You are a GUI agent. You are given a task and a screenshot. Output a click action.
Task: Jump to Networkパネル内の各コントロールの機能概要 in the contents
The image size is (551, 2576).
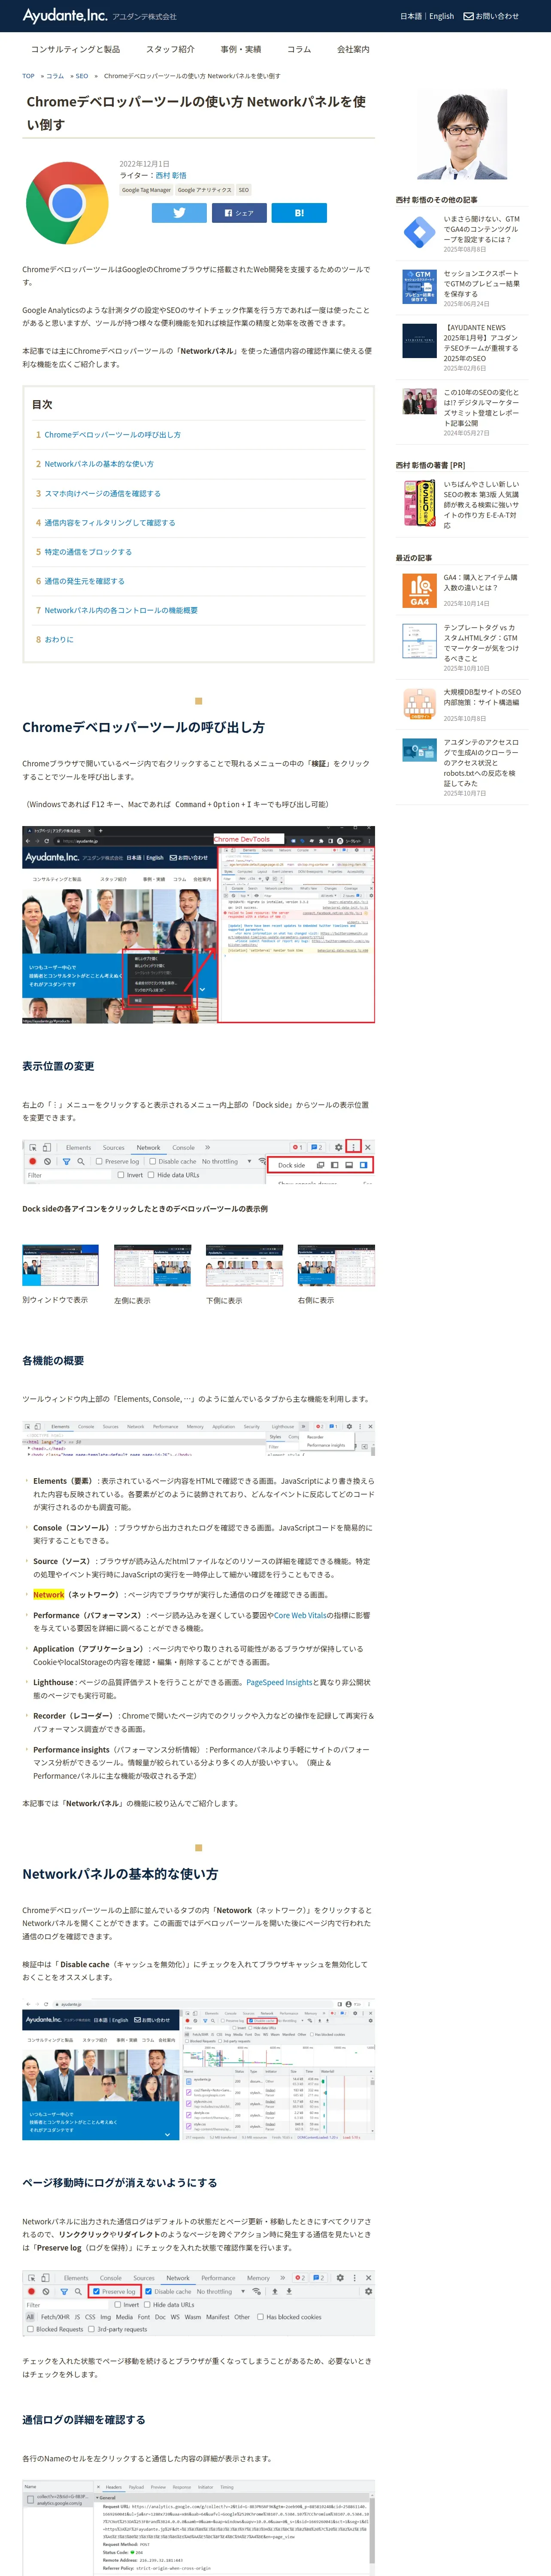[120, 610]
